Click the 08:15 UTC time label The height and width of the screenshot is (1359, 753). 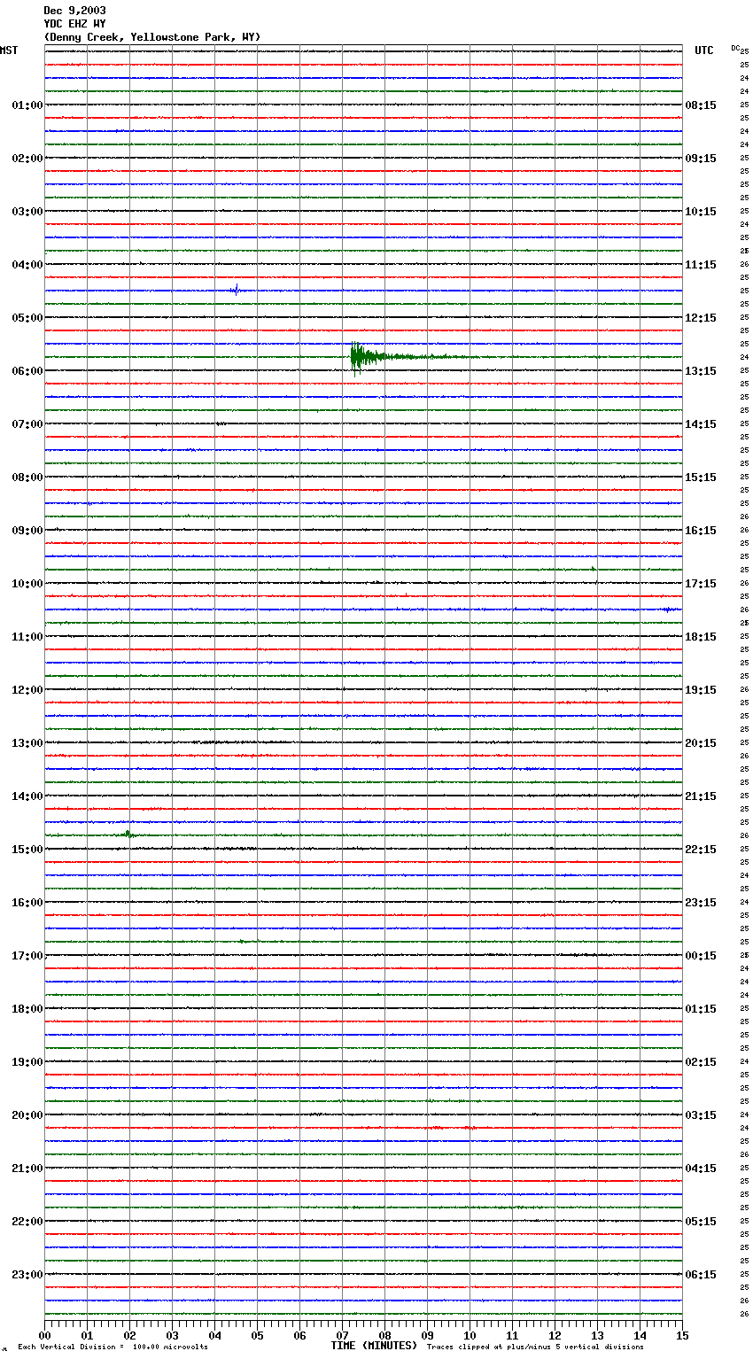(701, 105)
